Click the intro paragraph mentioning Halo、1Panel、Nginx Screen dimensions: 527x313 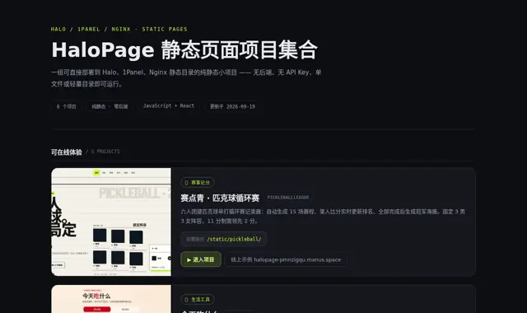click(186, 78)
